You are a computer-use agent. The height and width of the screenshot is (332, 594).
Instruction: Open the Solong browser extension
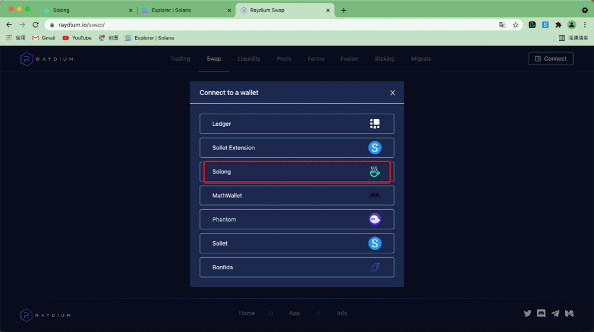pyautogui.click(x=532, y=25)
